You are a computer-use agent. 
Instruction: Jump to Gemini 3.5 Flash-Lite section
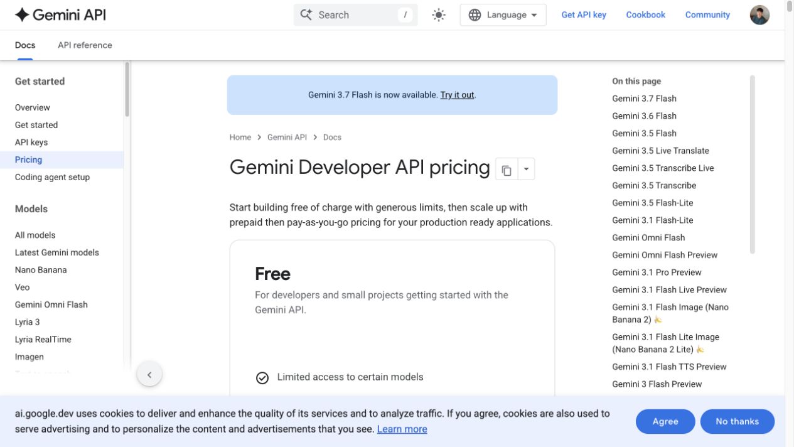[653, 203]
